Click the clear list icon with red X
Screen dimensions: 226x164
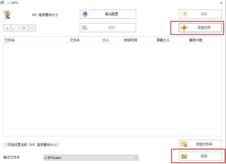14,28
